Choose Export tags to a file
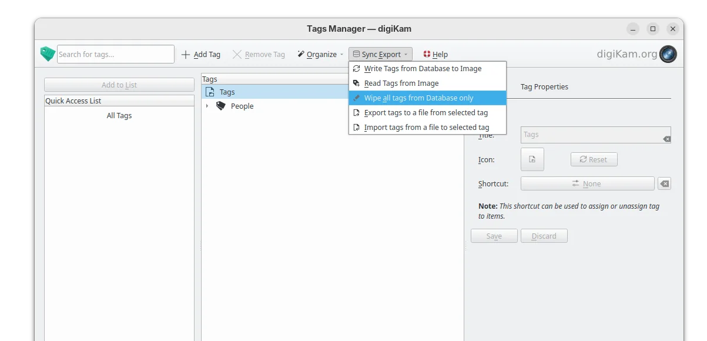This screenshot has height=341, width=707. pos(425,112)
